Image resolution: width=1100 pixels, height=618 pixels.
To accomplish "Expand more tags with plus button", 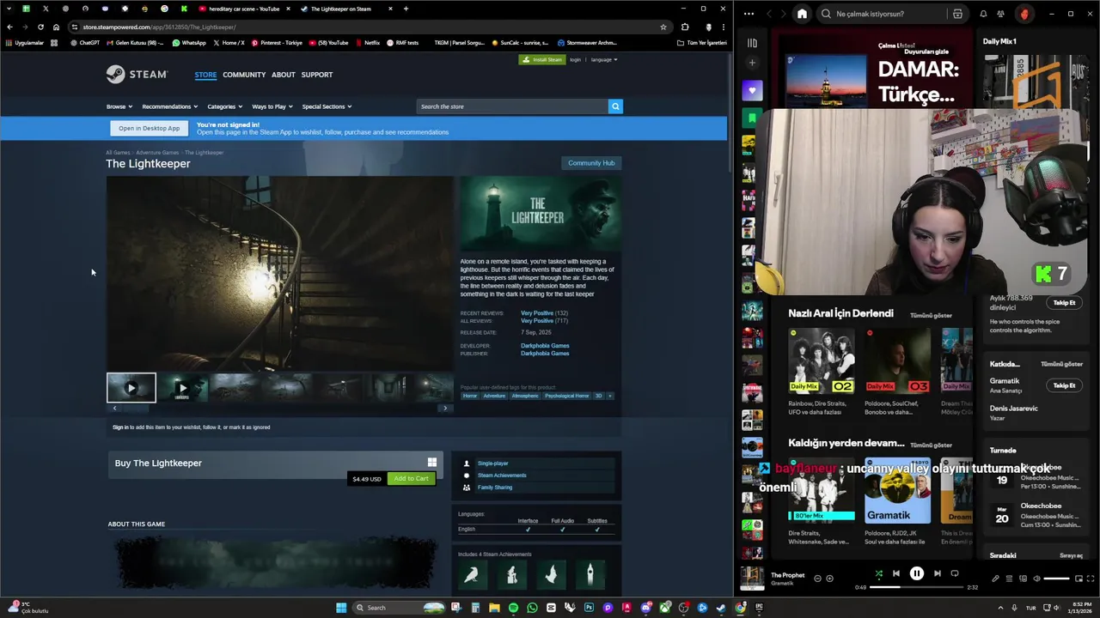I will tap(610, 396).
